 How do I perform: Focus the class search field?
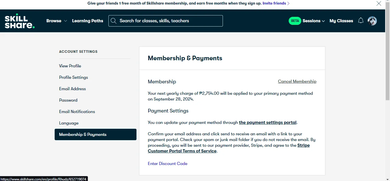pyautogui.click(x=166, y=21)
